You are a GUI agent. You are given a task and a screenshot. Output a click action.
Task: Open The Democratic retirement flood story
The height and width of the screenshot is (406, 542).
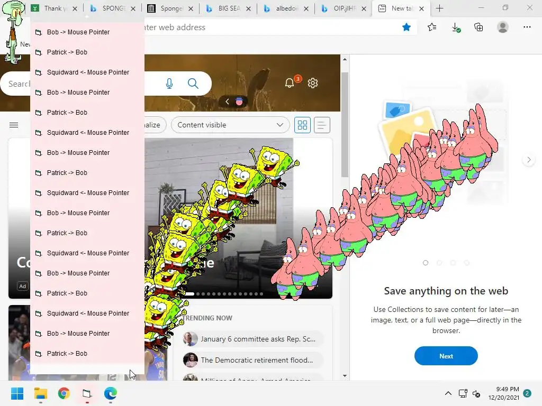[x=252, y=360]
